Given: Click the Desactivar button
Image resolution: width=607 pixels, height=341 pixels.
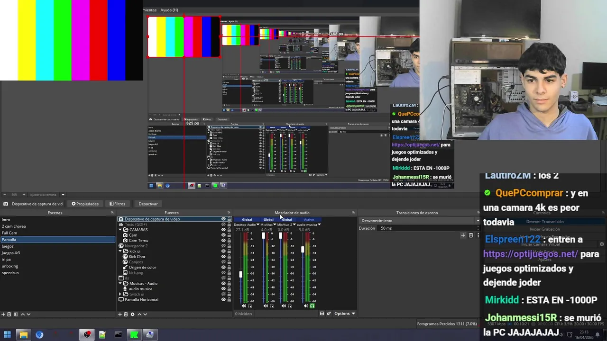Looking at the screenshot, I should click(148, 204).
